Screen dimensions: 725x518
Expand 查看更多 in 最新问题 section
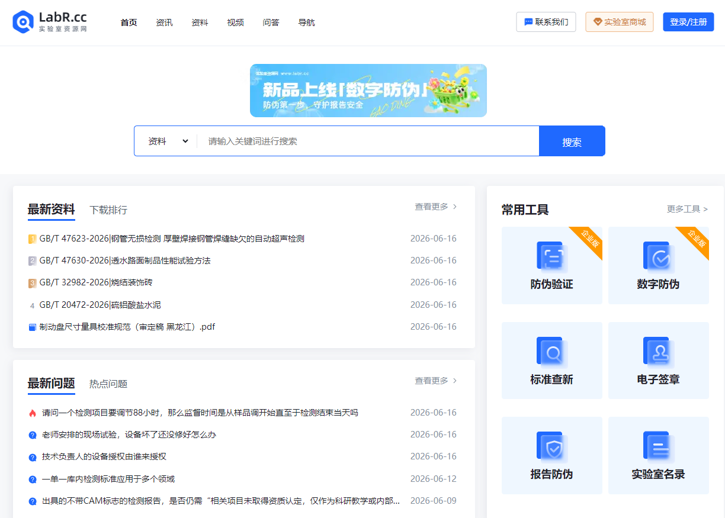[x=436, y=381]
